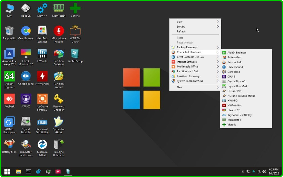Select the Wifi LAN Driver icon
Viewport: 283px width, 177px height.
tap(75, 35)
